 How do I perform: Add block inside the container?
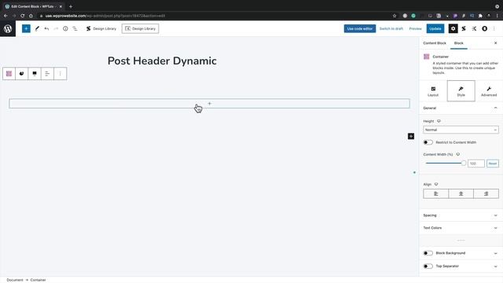point(210,103)
